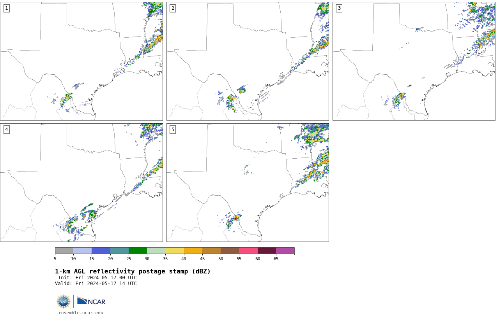This screenshot has height=317, width=499.
Task: Click the yellow 35-40 dBZ swatch
Action: coord(175,251)
